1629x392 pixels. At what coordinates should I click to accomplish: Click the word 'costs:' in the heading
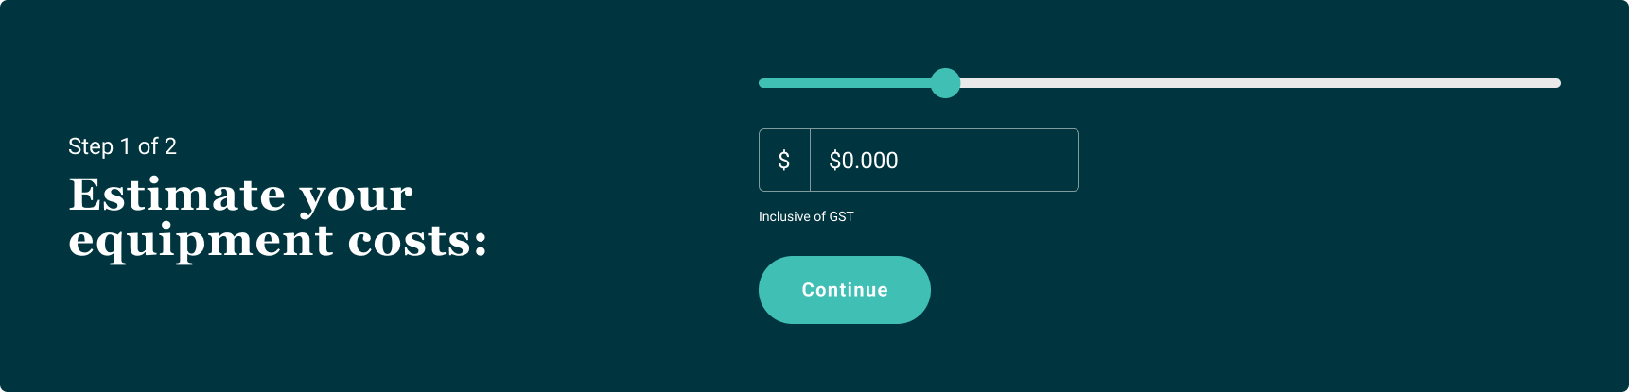pos(418,240)
